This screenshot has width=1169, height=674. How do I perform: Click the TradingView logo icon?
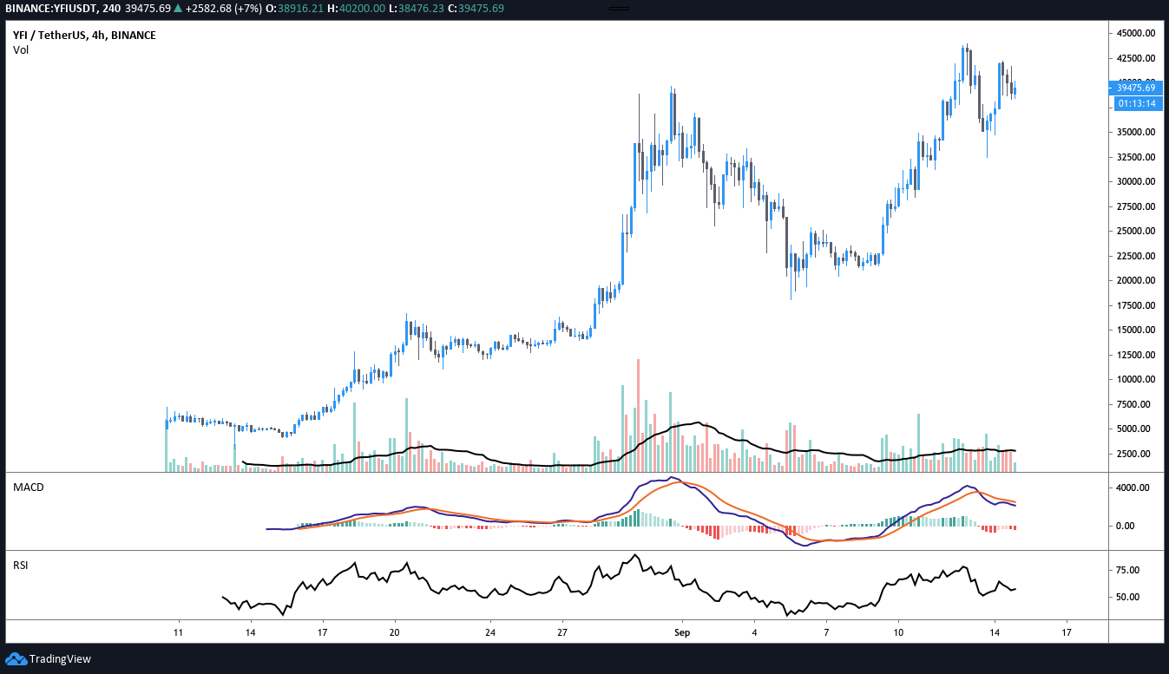pos(16,658)
